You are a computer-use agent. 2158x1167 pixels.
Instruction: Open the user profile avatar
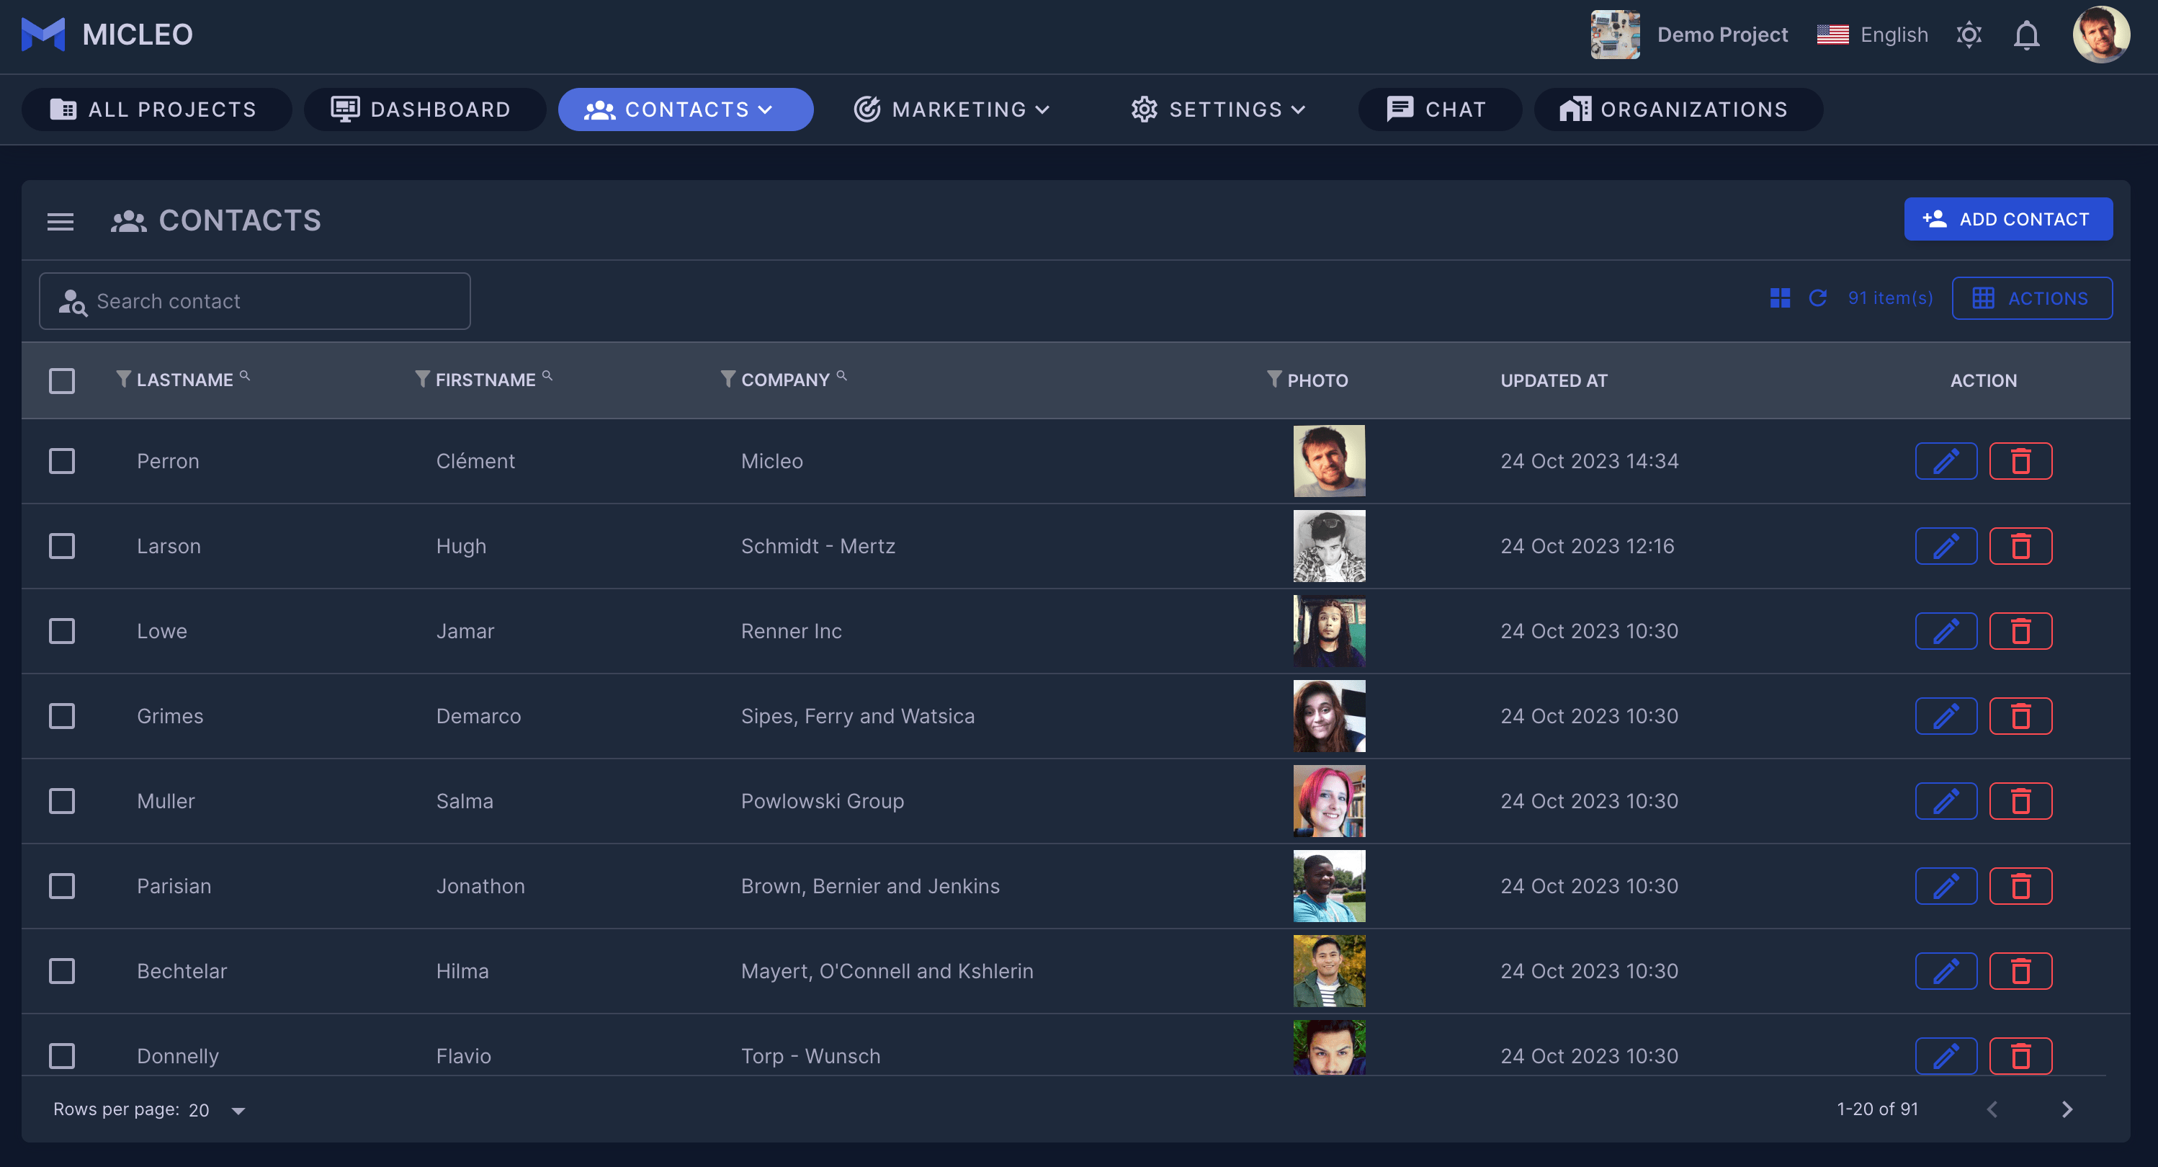point(2100,35)
